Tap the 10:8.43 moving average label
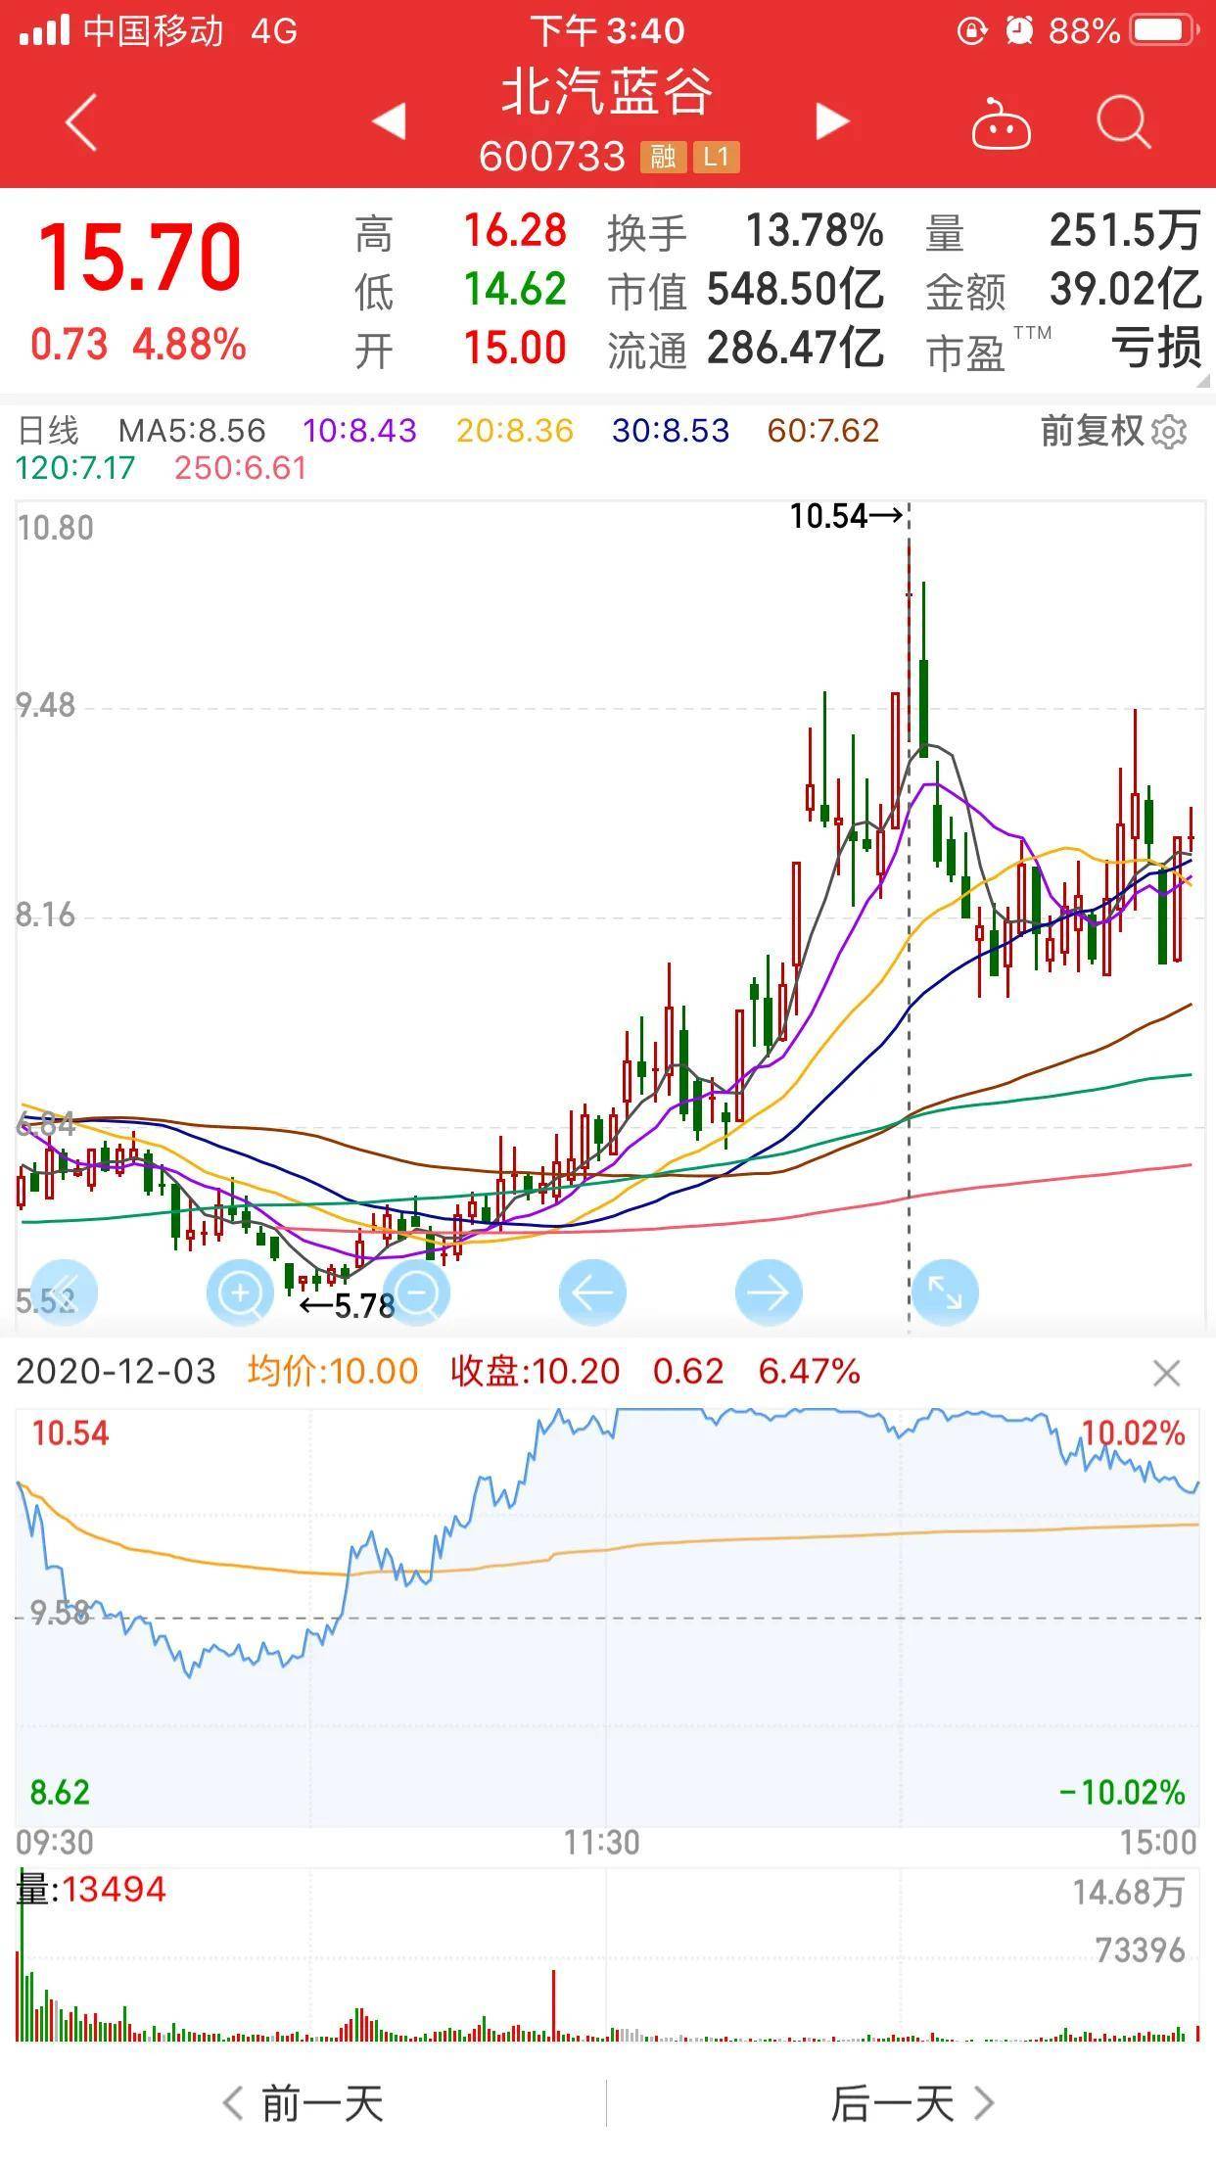The width and height of the screenshot is (1216, 2162). click(x=360, y=431)
